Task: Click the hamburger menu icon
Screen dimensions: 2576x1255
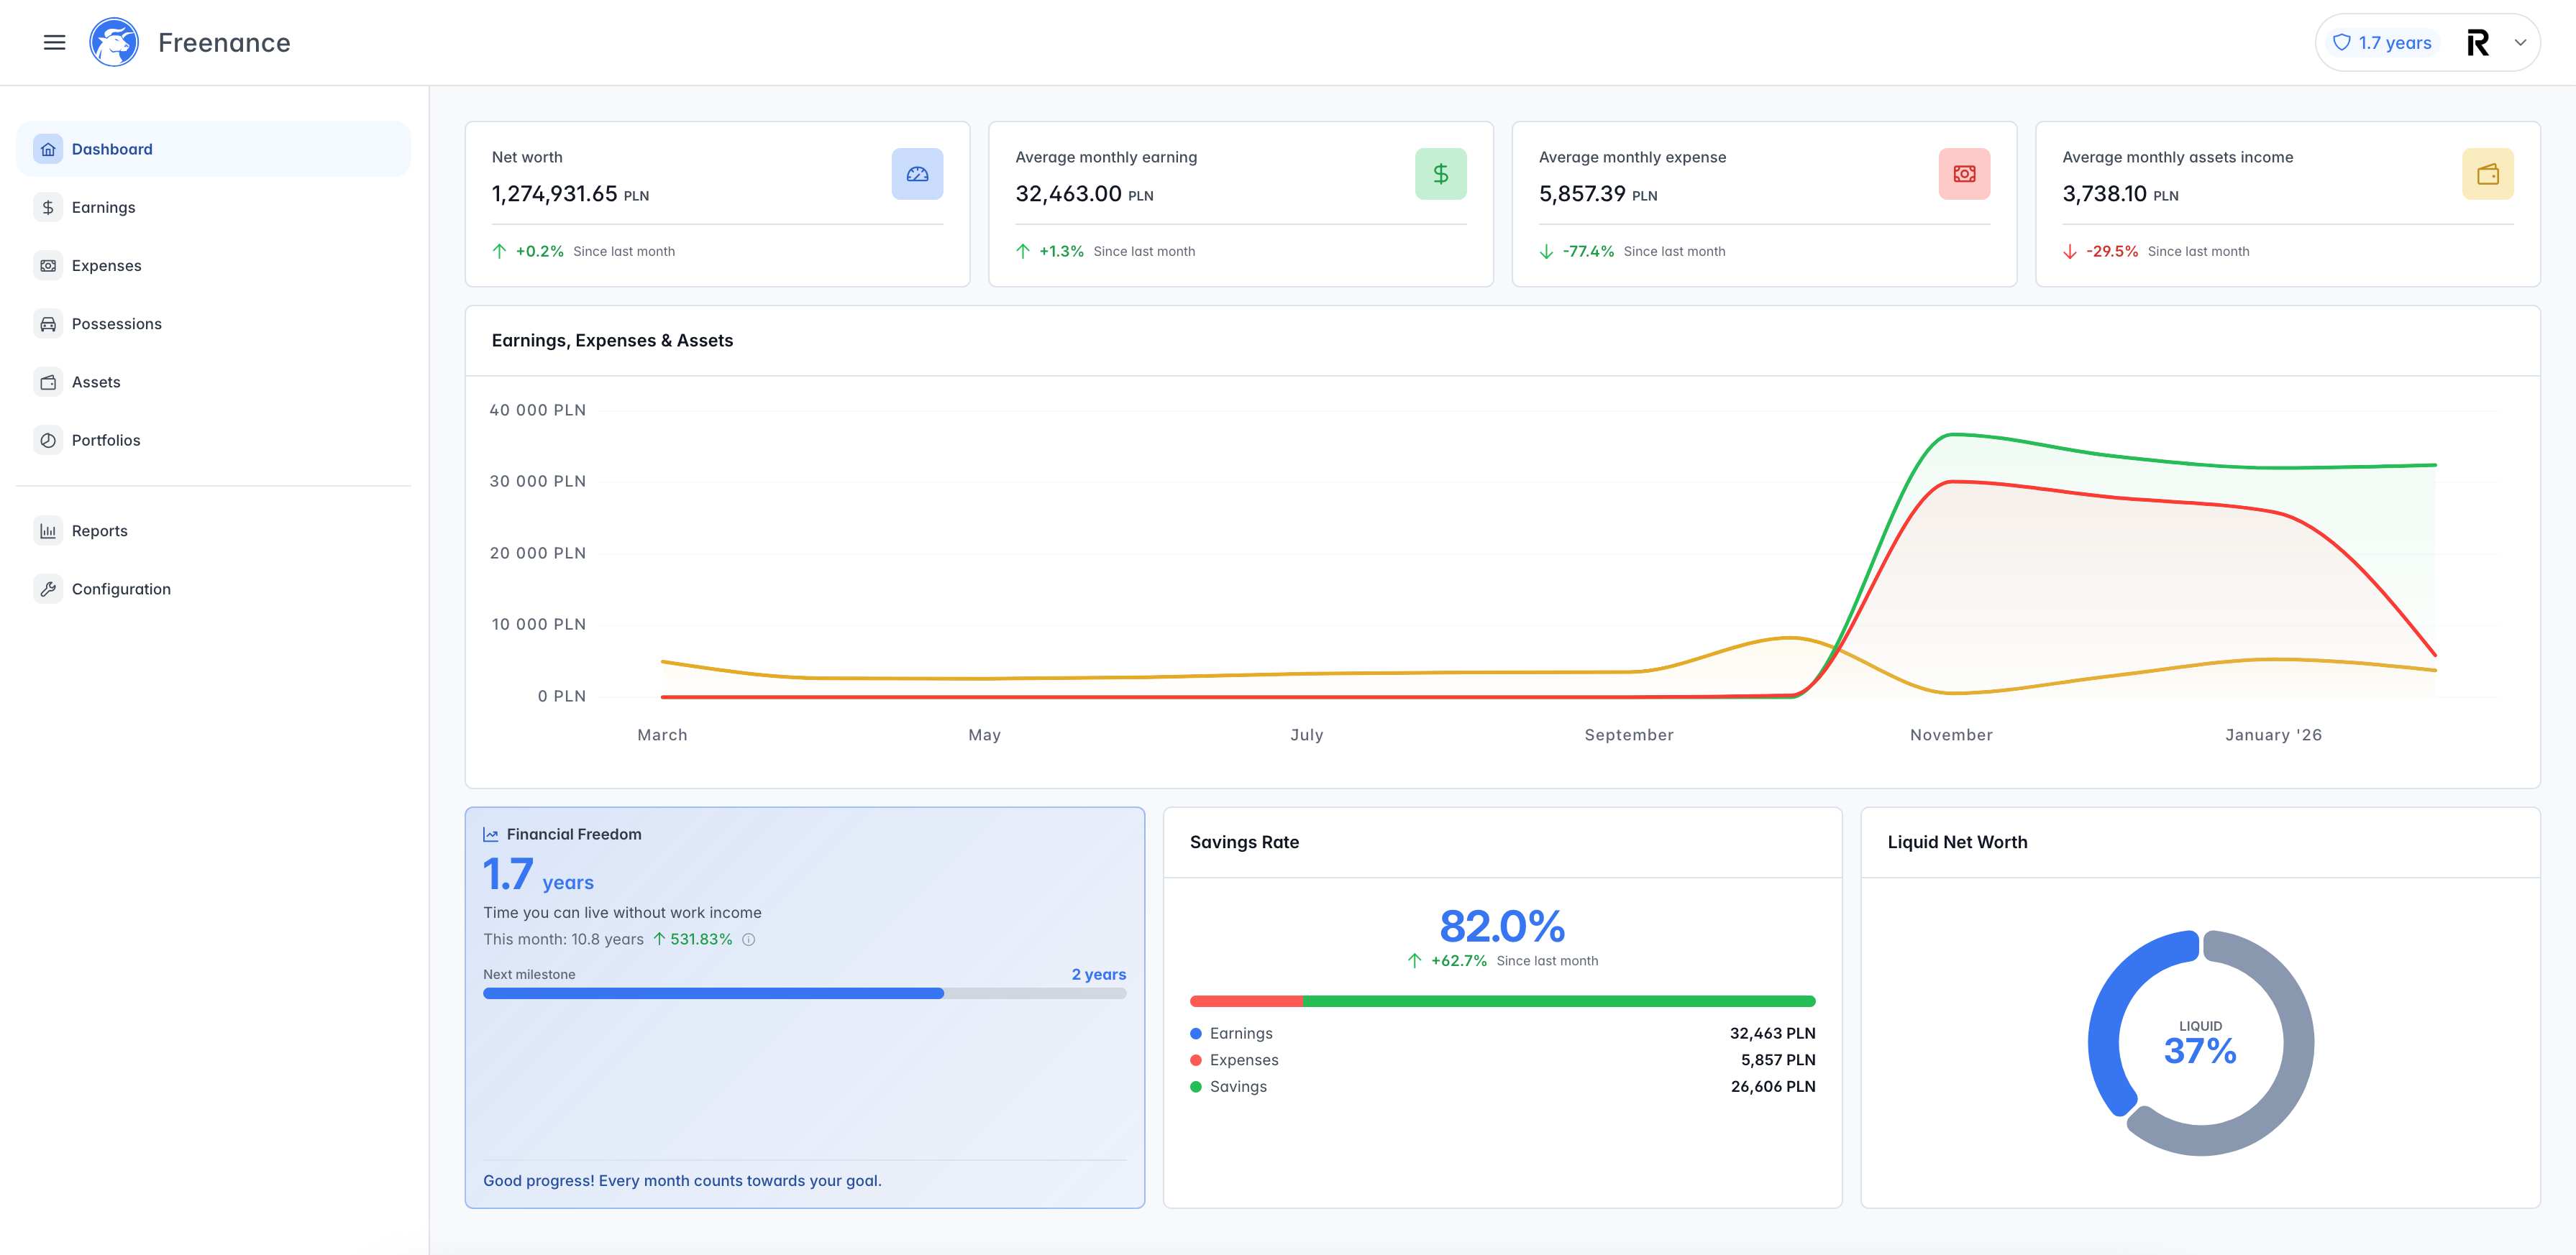Action: click(54, 42)
